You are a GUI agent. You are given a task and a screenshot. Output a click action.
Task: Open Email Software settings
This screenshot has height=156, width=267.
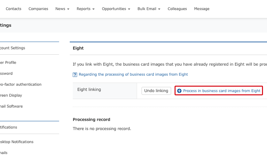coord(11,106)
